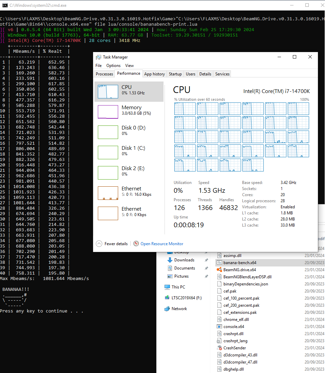Collapse view with Fewer details chevron

[99, 243]
